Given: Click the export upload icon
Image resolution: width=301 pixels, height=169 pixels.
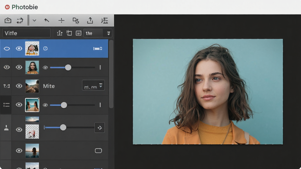Looking at the screenshot, I should (x=90, y=20).
